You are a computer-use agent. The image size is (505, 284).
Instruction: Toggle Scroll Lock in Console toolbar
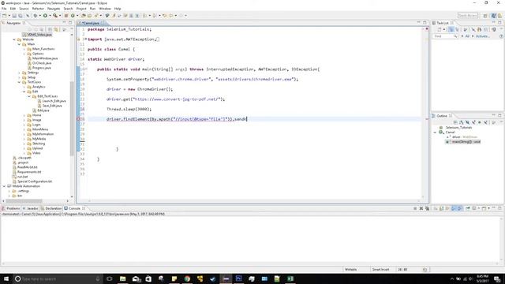coord(442,208)
